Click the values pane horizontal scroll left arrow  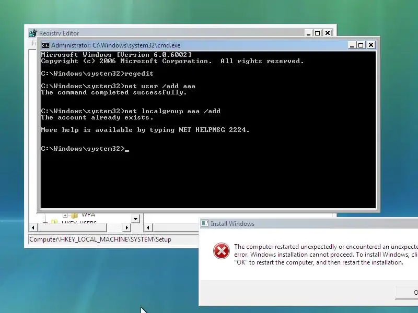[148, 227]
